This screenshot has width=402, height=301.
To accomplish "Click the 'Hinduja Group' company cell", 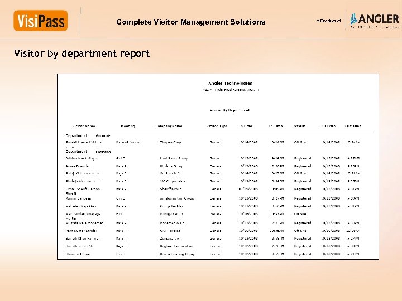I will (x=171, y=166).
